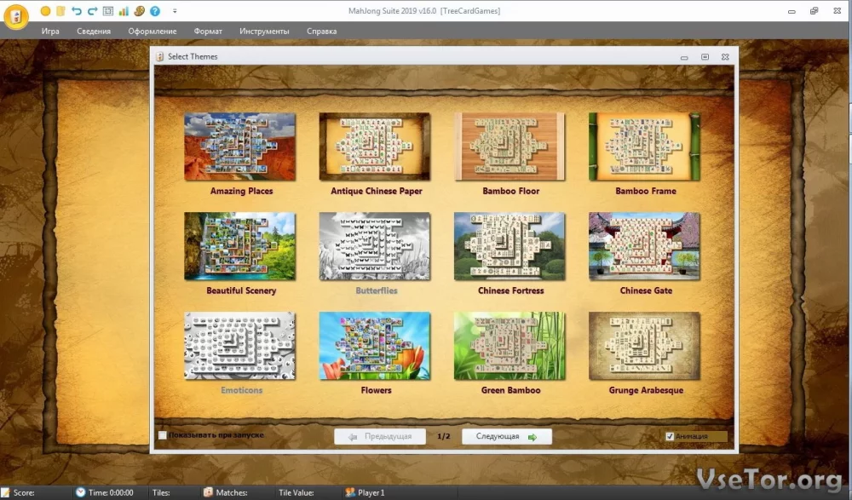
Task: Open help via blue question mark icon
Action: (154, 11)
